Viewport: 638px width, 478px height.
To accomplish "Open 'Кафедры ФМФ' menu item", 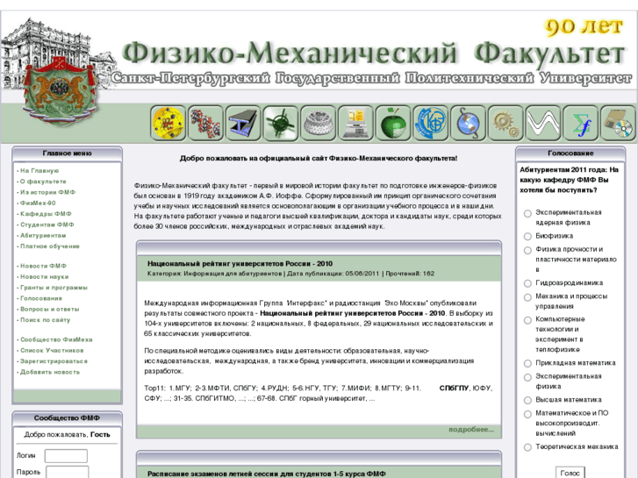I will click(46, 214).
